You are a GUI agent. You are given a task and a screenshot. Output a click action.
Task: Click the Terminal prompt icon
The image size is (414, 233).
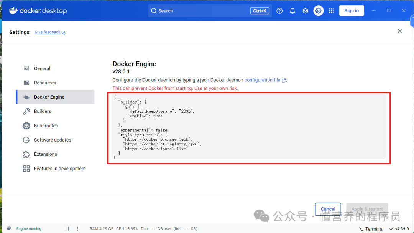pos(361,229)
